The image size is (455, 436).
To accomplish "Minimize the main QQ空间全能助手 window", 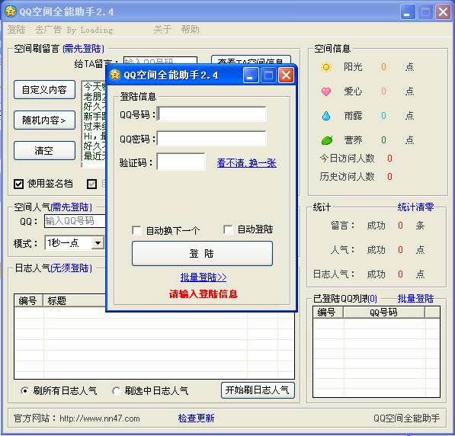I will click(x=408, y=12).
